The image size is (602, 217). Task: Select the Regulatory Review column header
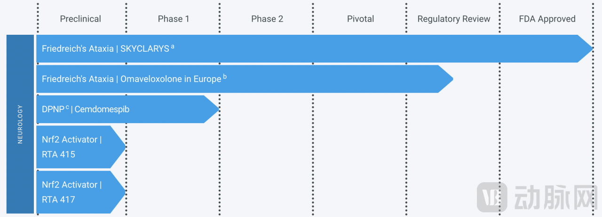[x=454, y=19]
